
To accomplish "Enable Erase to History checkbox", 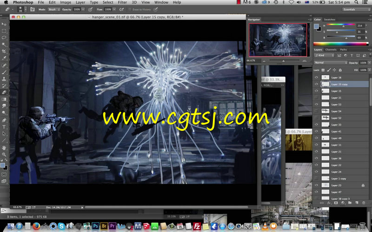I will (x=130, y=9).
